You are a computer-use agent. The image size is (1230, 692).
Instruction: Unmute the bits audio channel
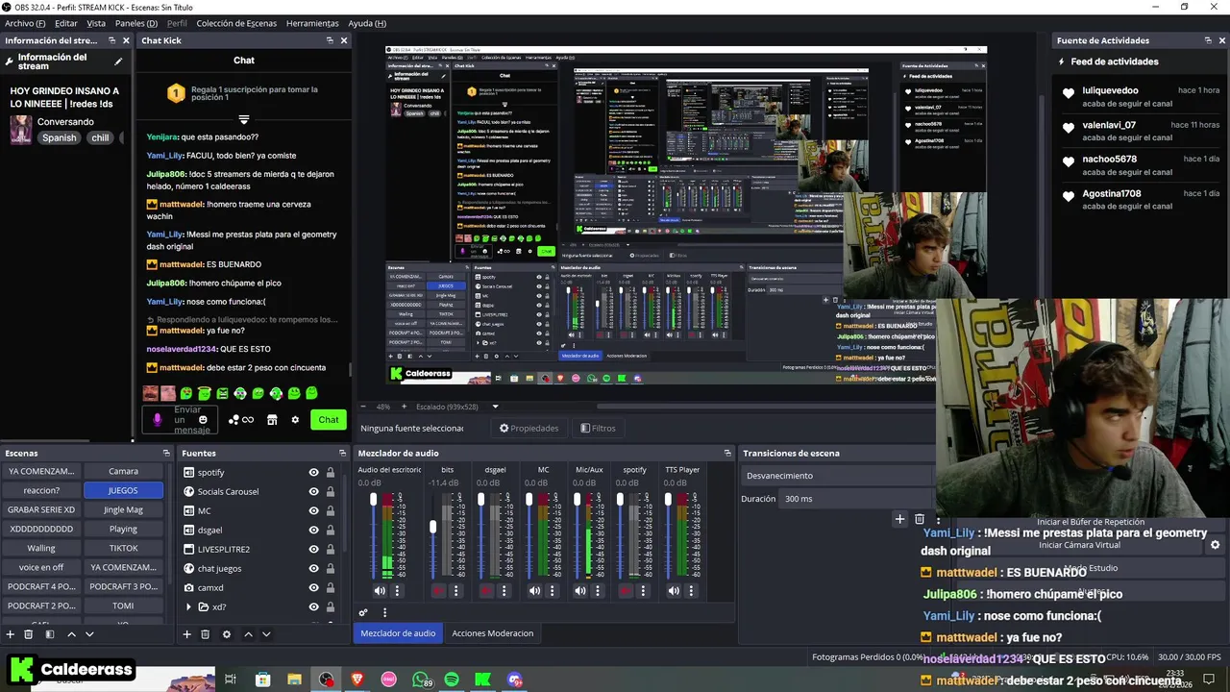coord(438,591)
